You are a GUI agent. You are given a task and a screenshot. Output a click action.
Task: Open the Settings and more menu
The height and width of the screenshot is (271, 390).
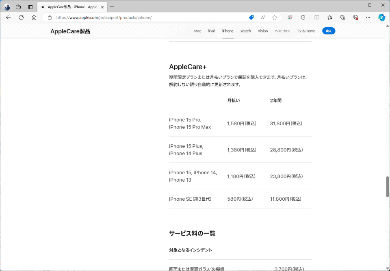coord(368,17)
